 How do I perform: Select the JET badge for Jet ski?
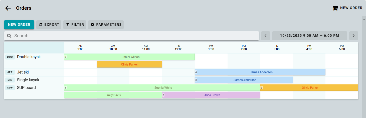(10, 72)
